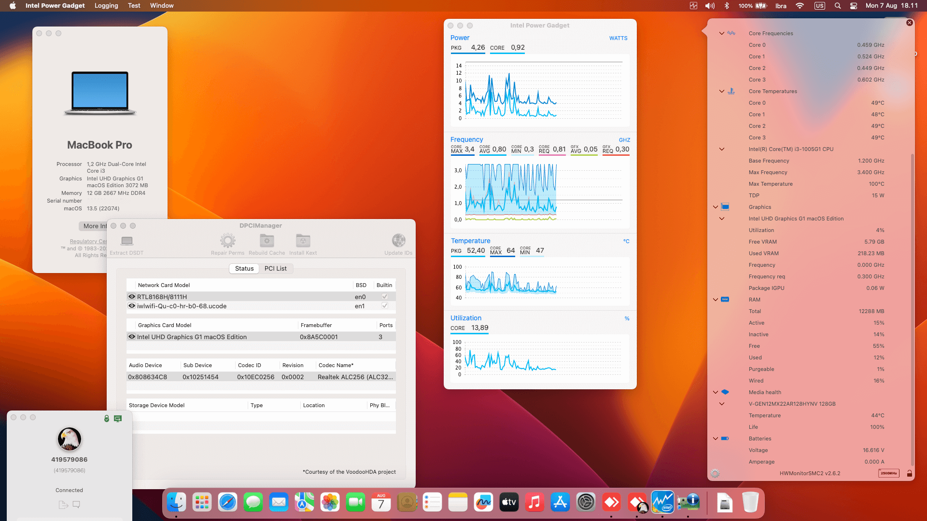Click the RAM chip icon in HWMonitor list
The height and width of the screenshot is (521, 927).
725,300
